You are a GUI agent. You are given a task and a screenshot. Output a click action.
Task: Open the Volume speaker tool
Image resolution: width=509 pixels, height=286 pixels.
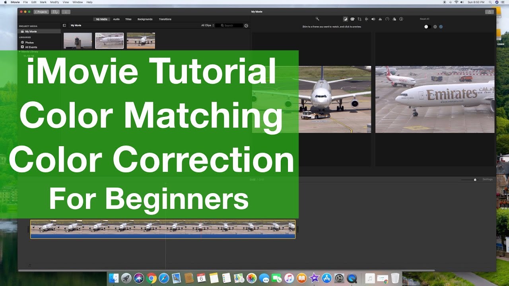point(373,19)
